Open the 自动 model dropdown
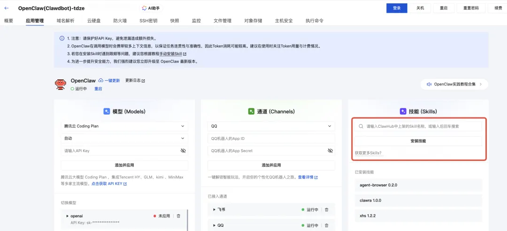The width and height of the screenshot is (507, 231). pyautogui.click(x=124, y=139)
